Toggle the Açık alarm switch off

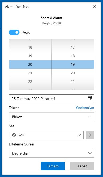pos(14,32)
